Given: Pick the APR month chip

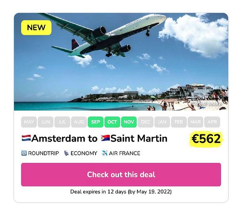Looking at the screenshot, I should click(212, 122).
